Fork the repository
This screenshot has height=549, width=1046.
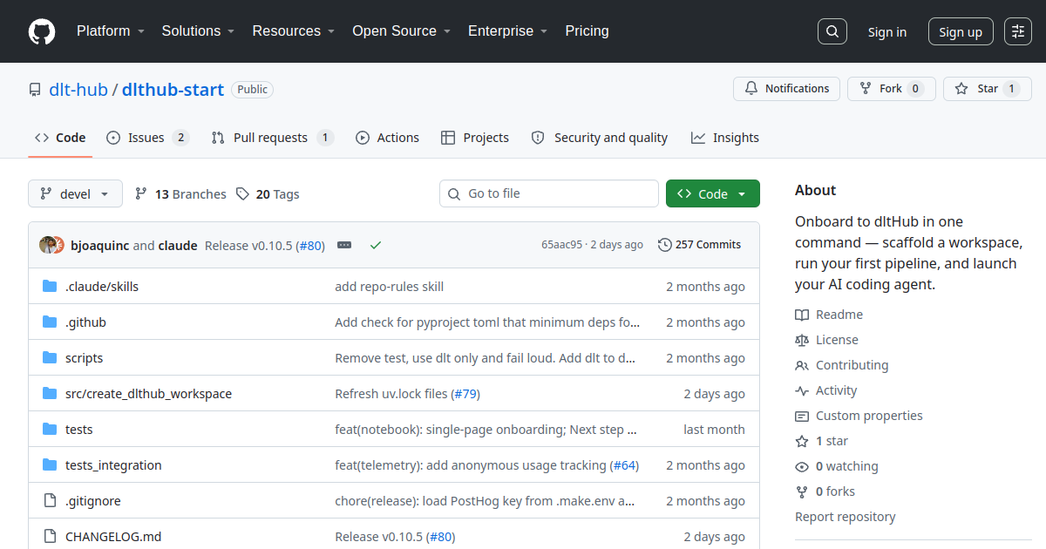[x=892, y=89]
